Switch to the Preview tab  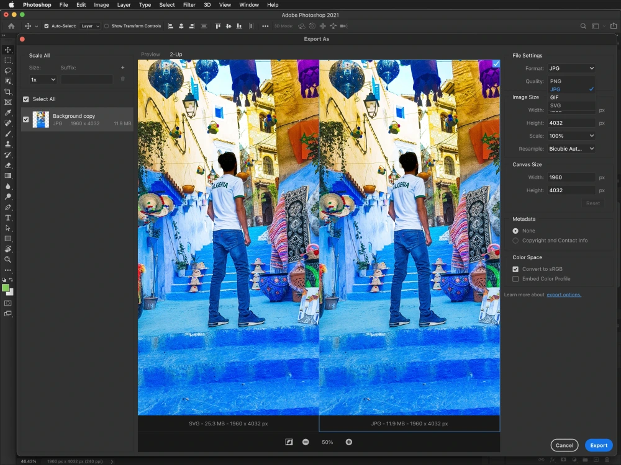[150, 55]
